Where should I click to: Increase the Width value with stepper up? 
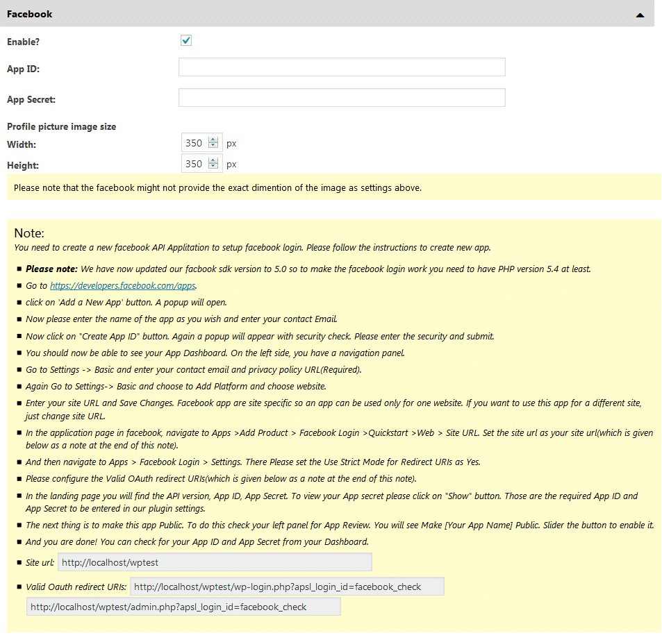(214, 140)
